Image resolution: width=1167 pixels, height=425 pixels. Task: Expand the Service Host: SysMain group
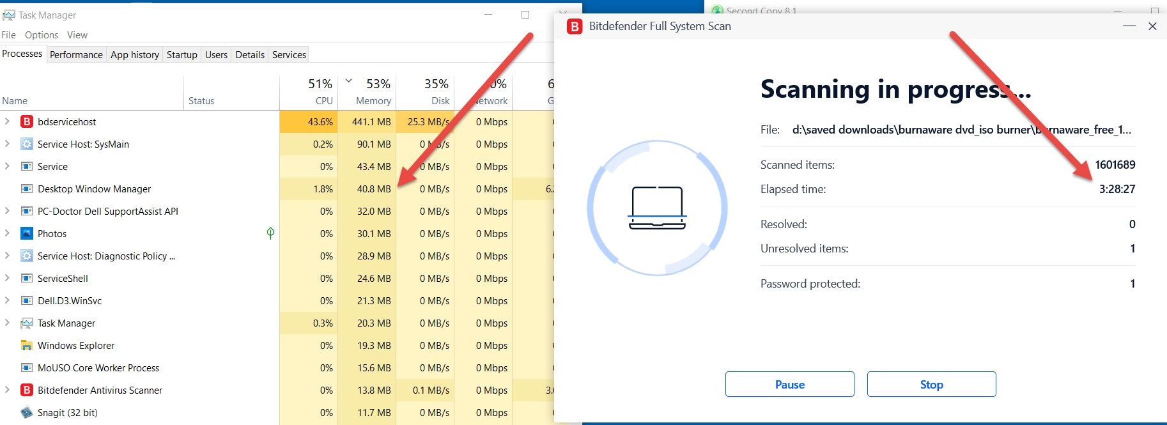(7, 143)
